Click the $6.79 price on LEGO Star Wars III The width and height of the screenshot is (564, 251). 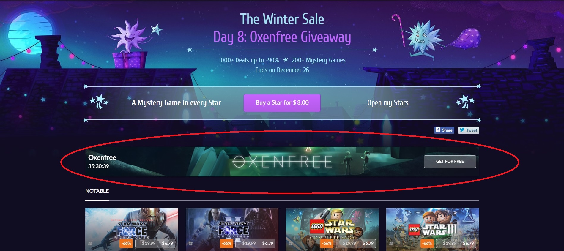coord(468,243)
